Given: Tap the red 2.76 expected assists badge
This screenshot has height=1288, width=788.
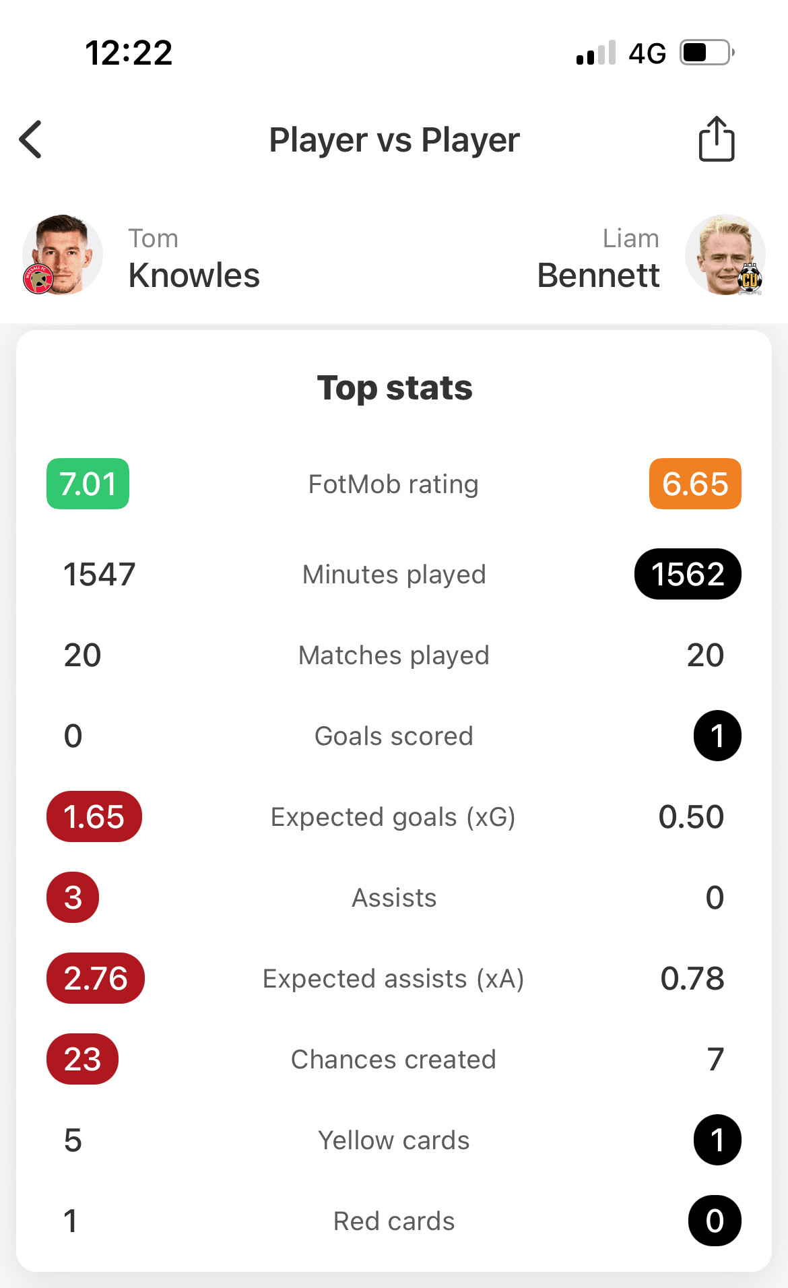Looking at the screenshot, I should coord(96,978).
